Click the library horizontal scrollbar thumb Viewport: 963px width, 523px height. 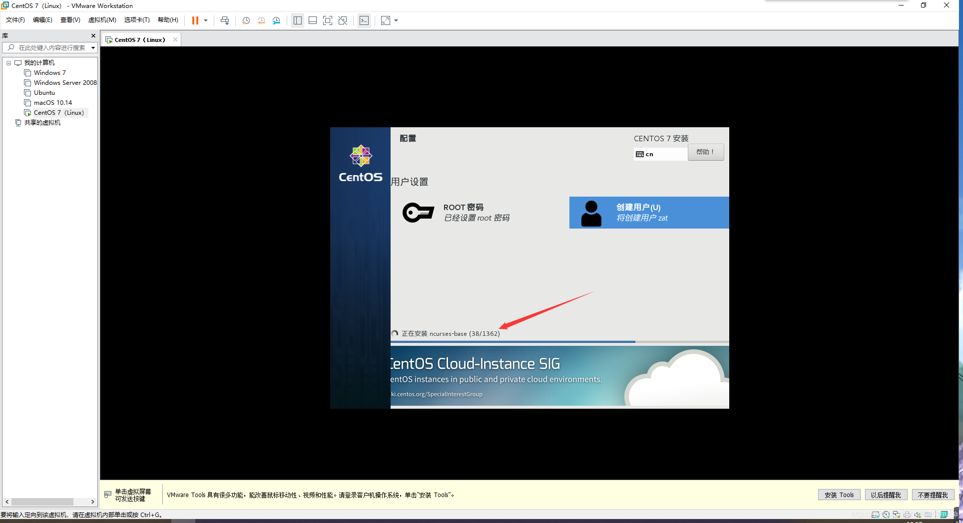(x=42, y=502)
